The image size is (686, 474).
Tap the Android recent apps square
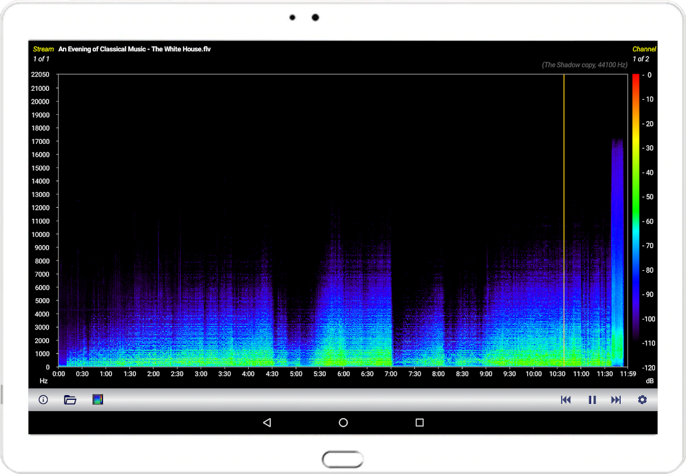click(420, 423)
